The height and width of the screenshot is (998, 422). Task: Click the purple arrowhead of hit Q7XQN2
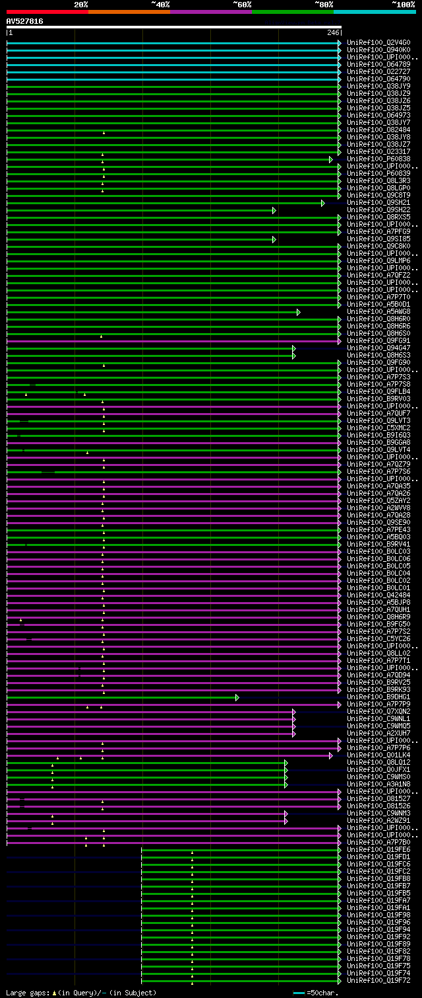tap(294, 712)
